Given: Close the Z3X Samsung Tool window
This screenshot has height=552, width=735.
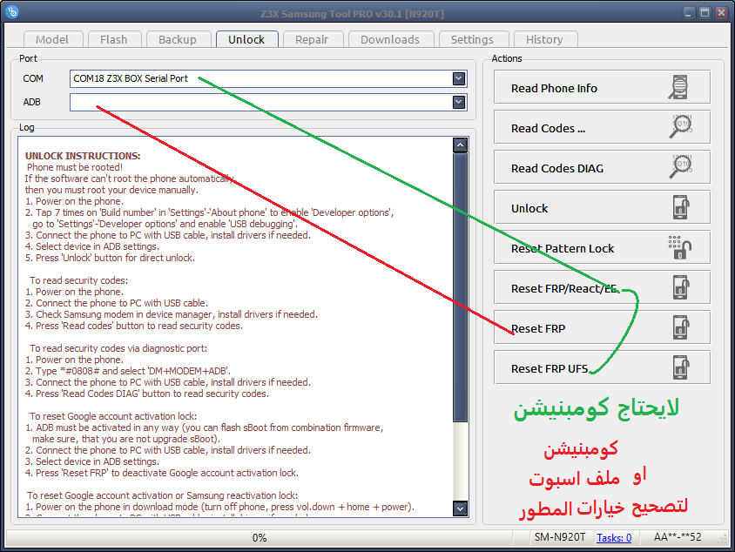Looking at the screenshot, I should pyautogui.click(x=721, y=13).
